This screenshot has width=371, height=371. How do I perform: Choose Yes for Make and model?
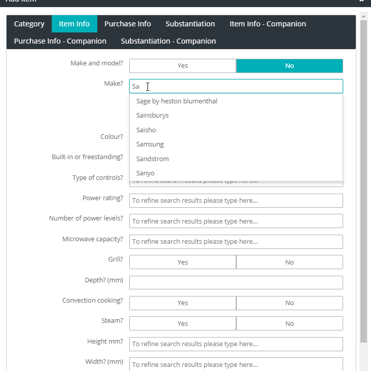coord(182,66)
